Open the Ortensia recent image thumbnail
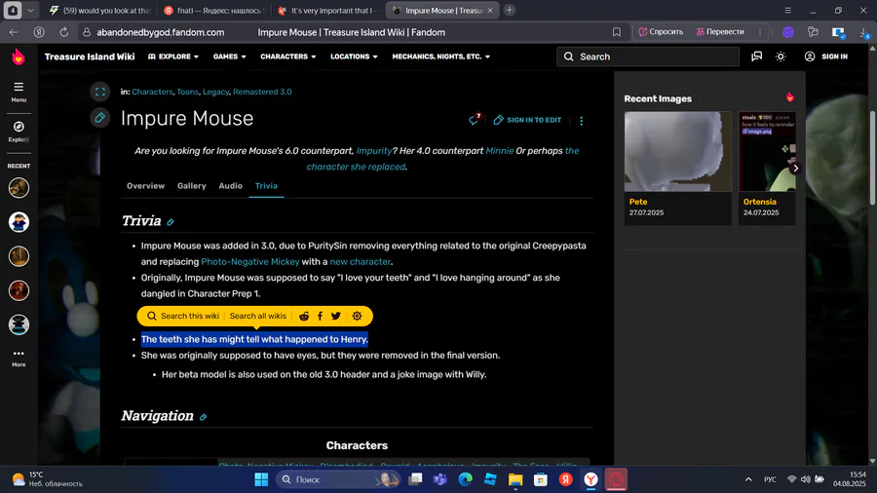The width and height of the screenshot is (877, 493). 767,151
